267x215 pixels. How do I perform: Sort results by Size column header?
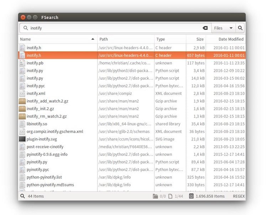click(x=196, y=39)
